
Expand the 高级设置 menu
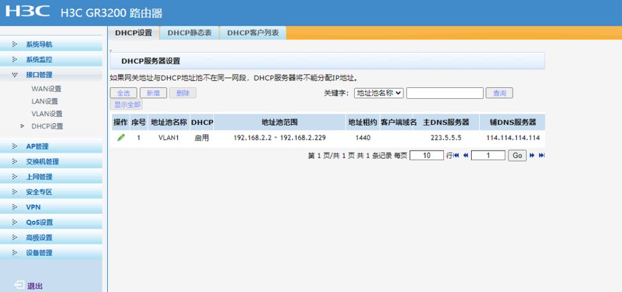click(x=51, y=237)
